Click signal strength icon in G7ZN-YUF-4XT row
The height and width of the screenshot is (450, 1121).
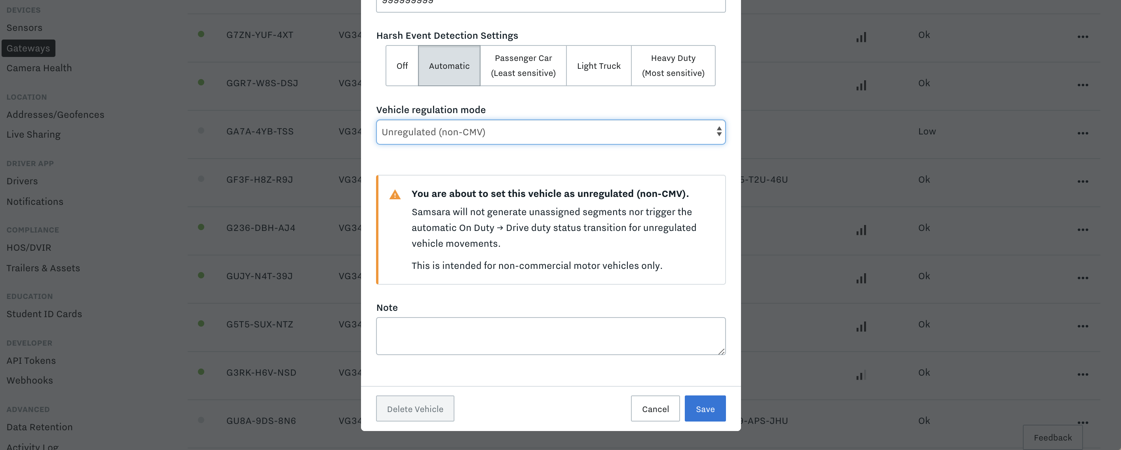coord(861,38)
